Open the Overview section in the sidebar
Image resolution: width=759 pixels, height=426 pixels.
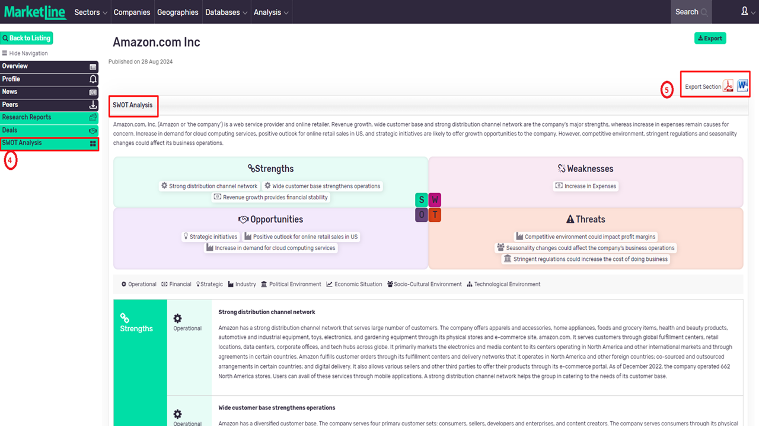[x=49, y=66]
